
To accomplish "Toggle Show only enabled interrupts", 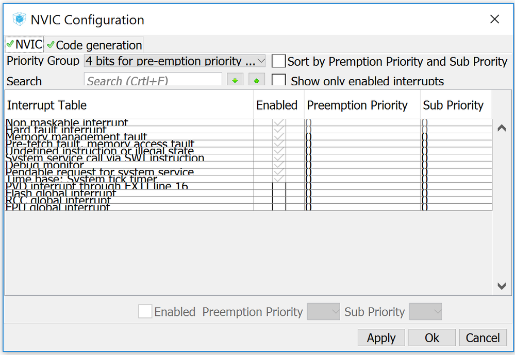I will (279, 81).
